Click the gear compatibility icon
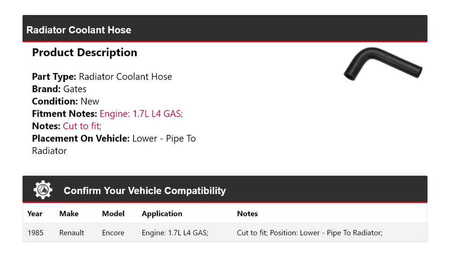The image size is (450, 257). point(43,190)
